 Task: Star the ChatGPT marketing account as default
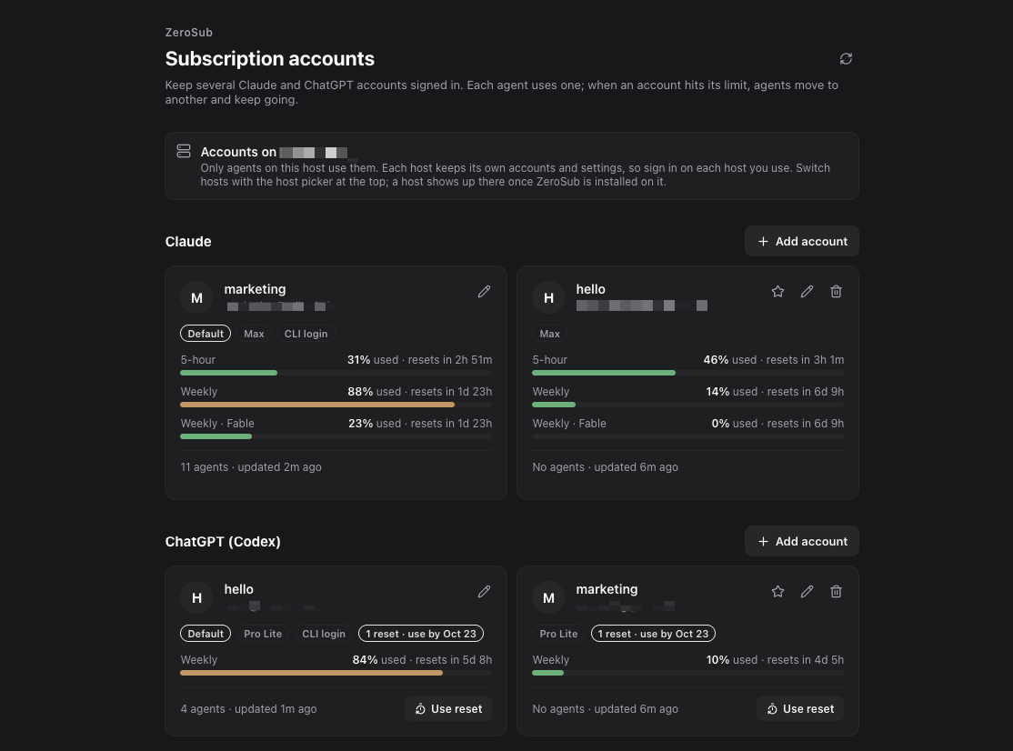click(777, 592)
